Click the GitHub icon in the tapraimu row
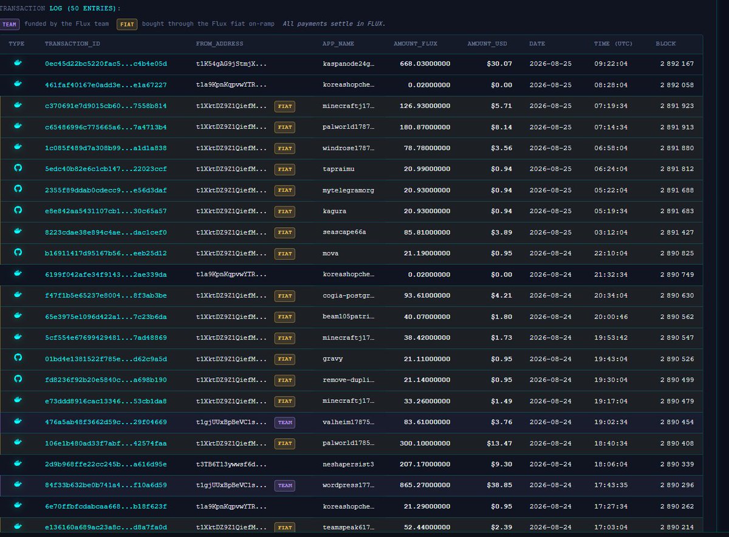 coord(18,169)
